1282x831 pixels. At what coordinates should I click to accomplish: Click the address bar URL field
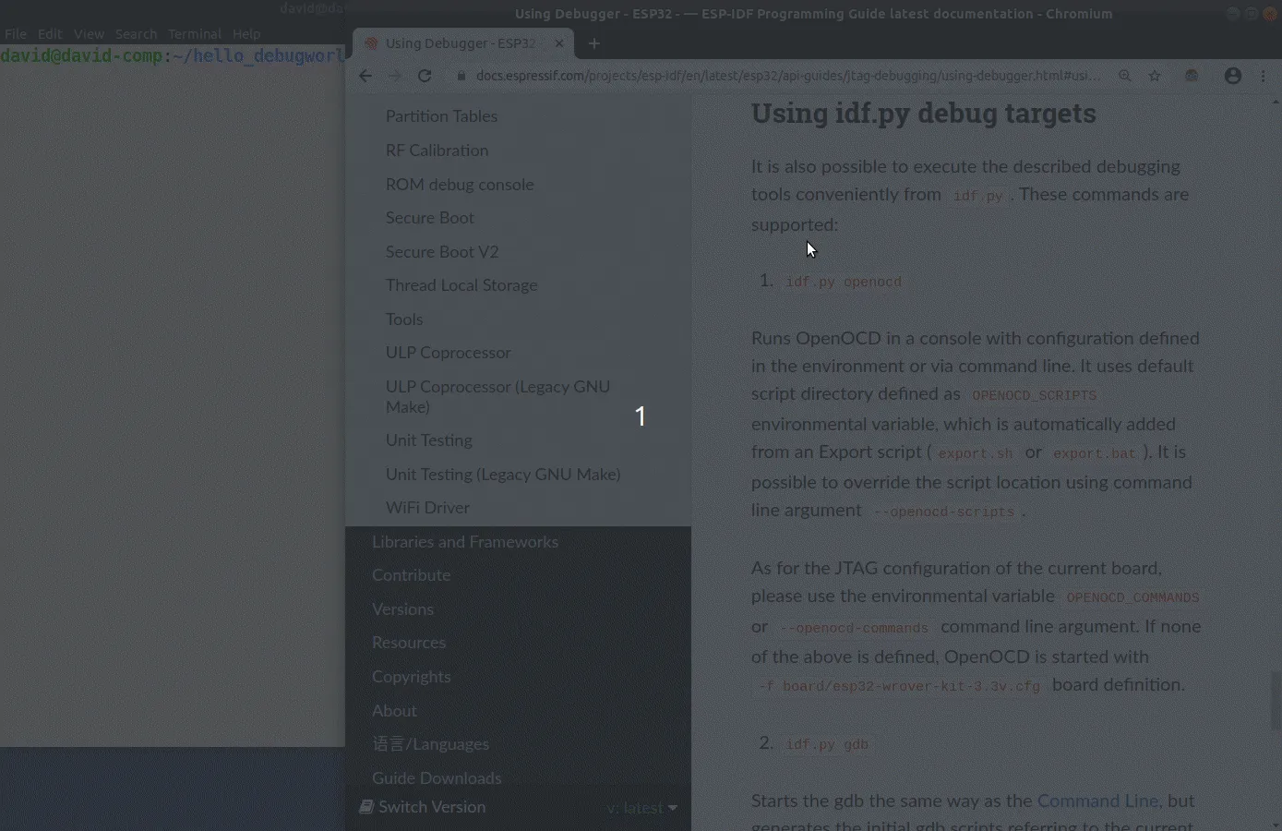[785, 76]
